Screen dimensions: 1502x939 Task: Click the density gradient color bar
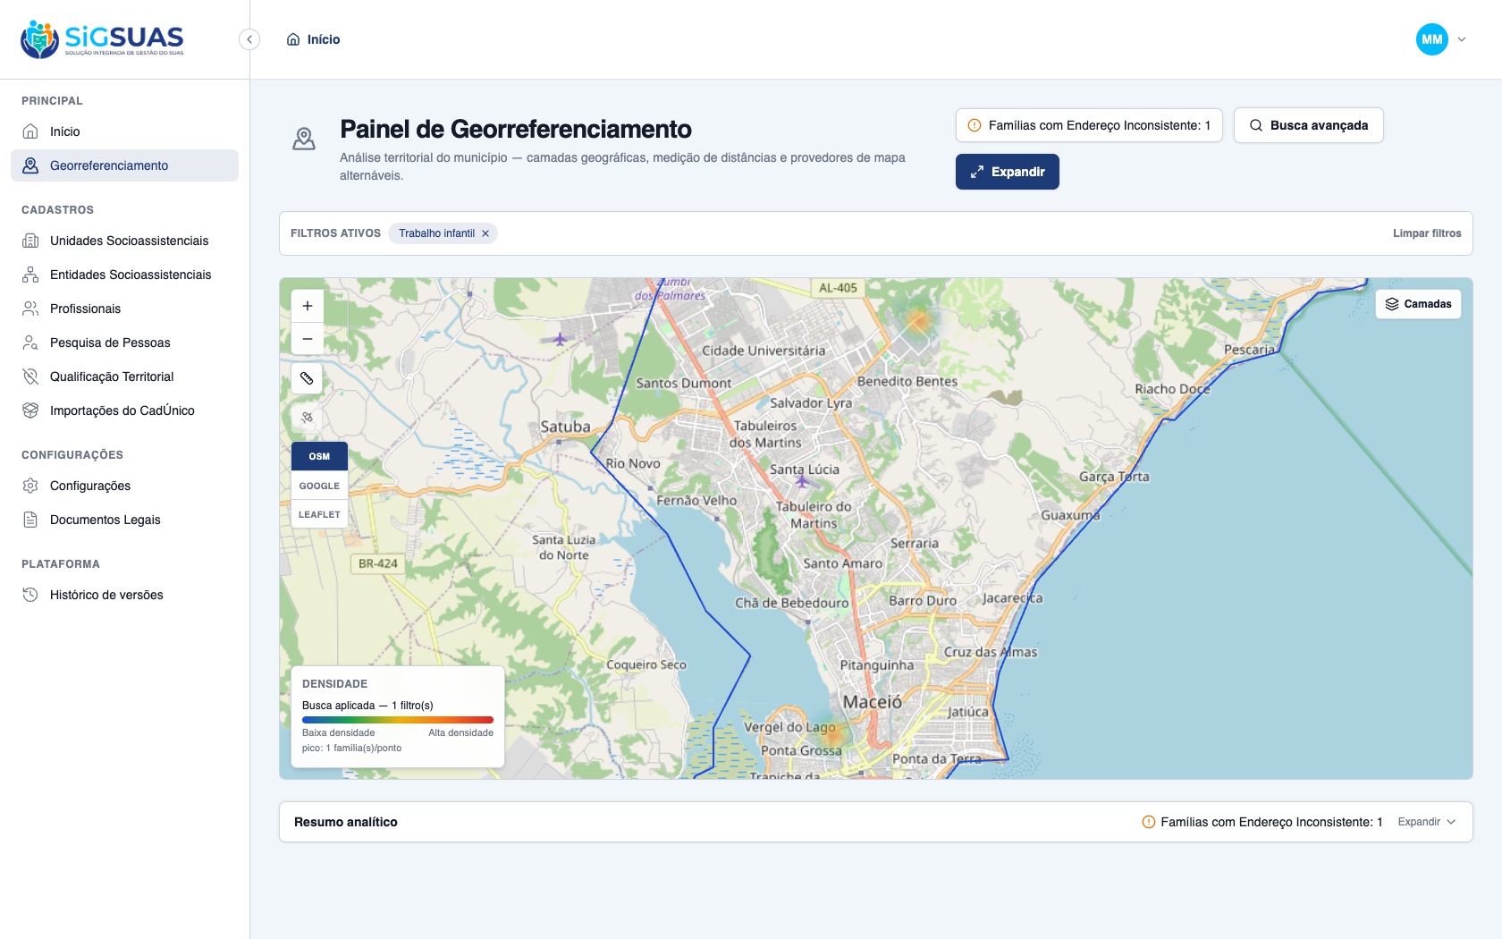pyautogui.click(x=398, y=719)
